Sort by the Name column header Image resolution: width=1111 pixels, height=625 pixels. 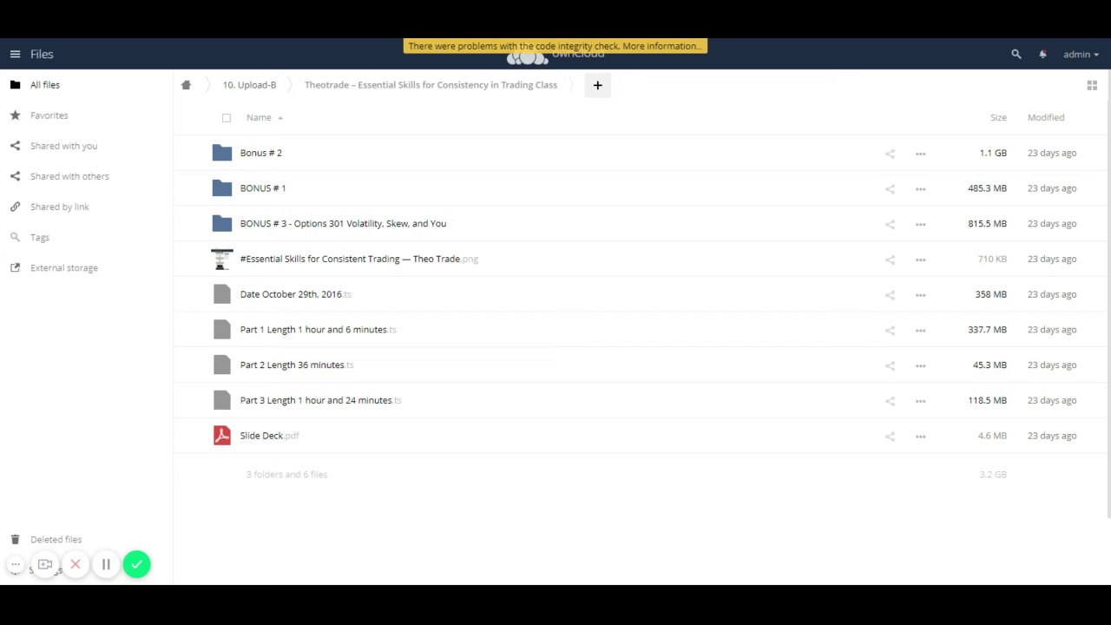pos(259,117)
